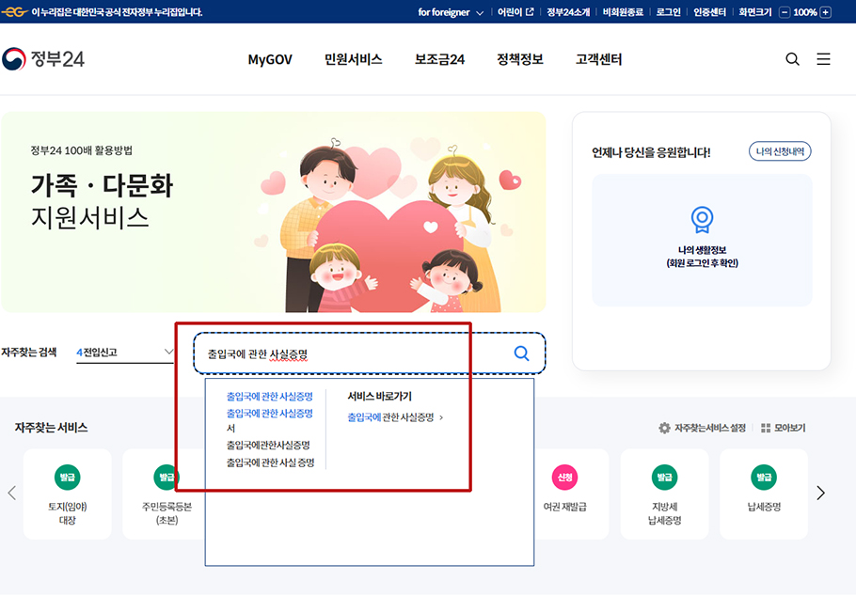
Task: Show previous services with left arrow
Action: pyautogui.click(x=11, y=493)
